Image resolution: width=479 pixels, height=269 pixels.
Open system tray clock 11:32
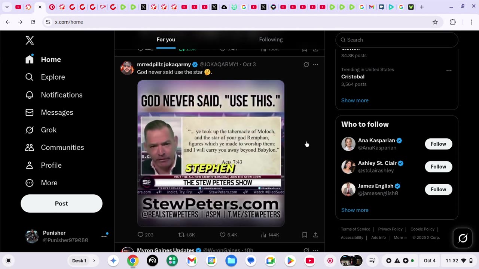coord(452,260)
